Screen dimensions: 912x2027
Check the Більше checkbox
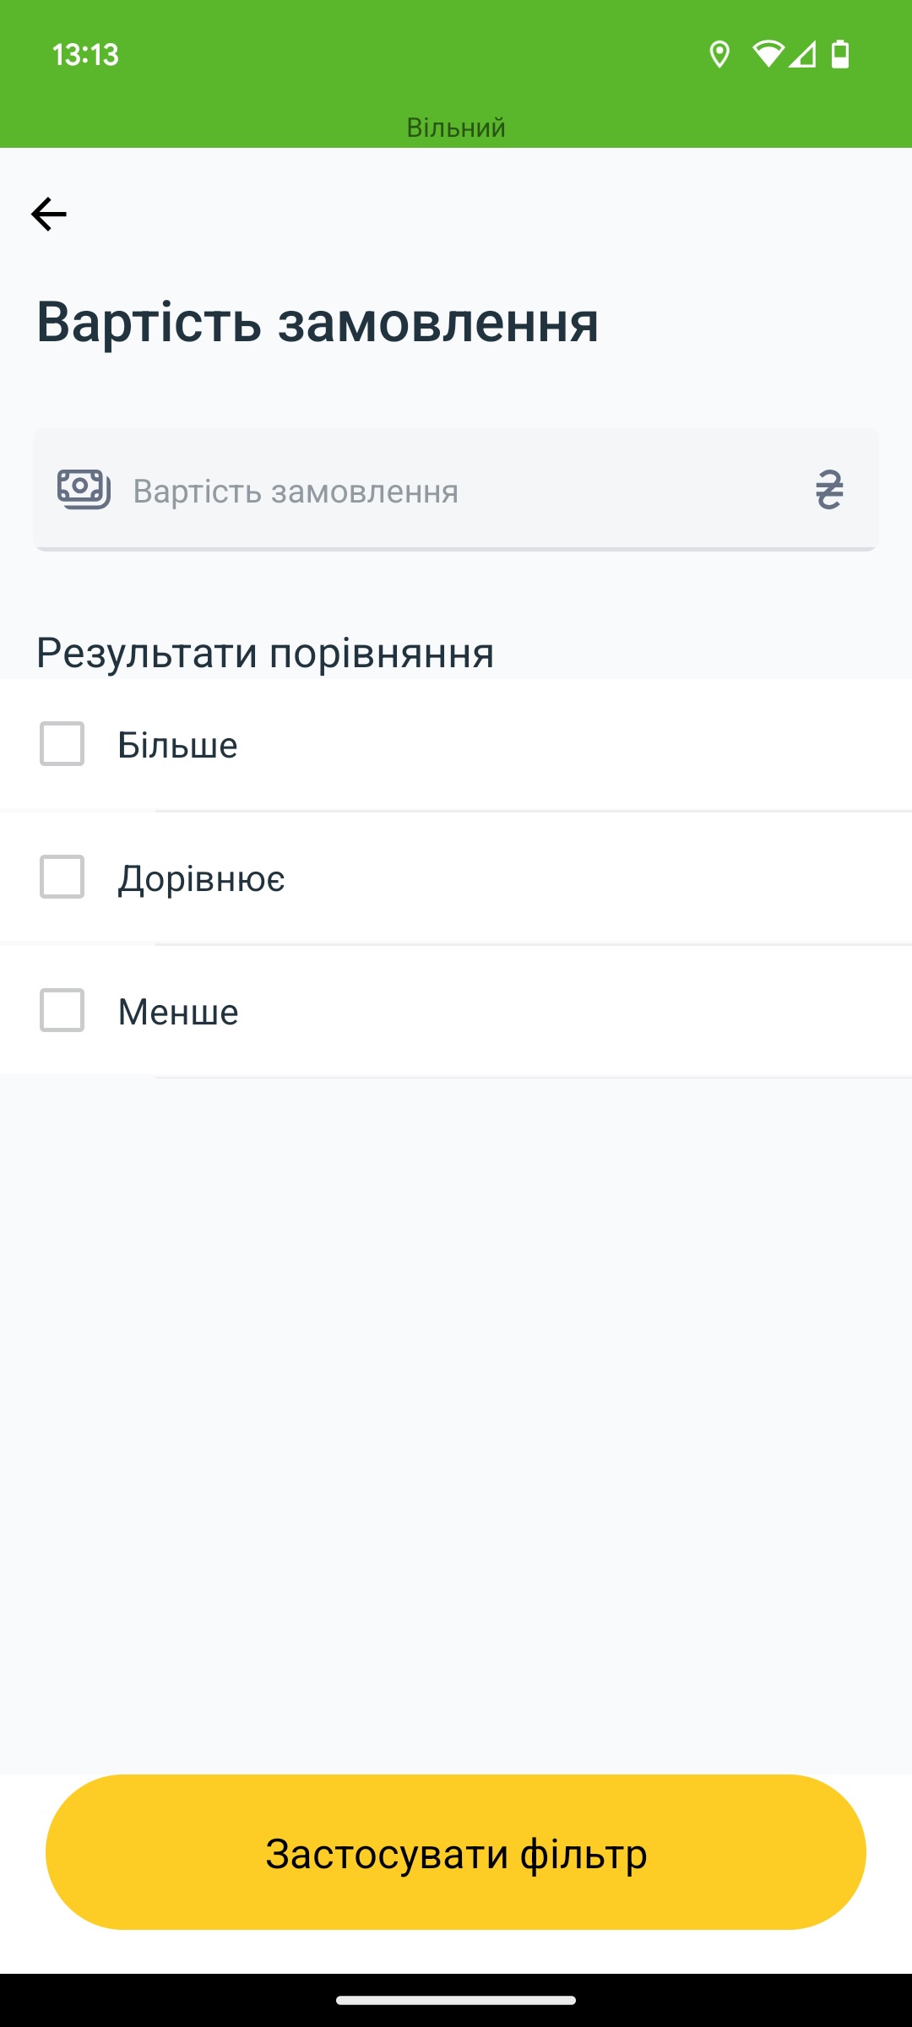coord(62,744)
